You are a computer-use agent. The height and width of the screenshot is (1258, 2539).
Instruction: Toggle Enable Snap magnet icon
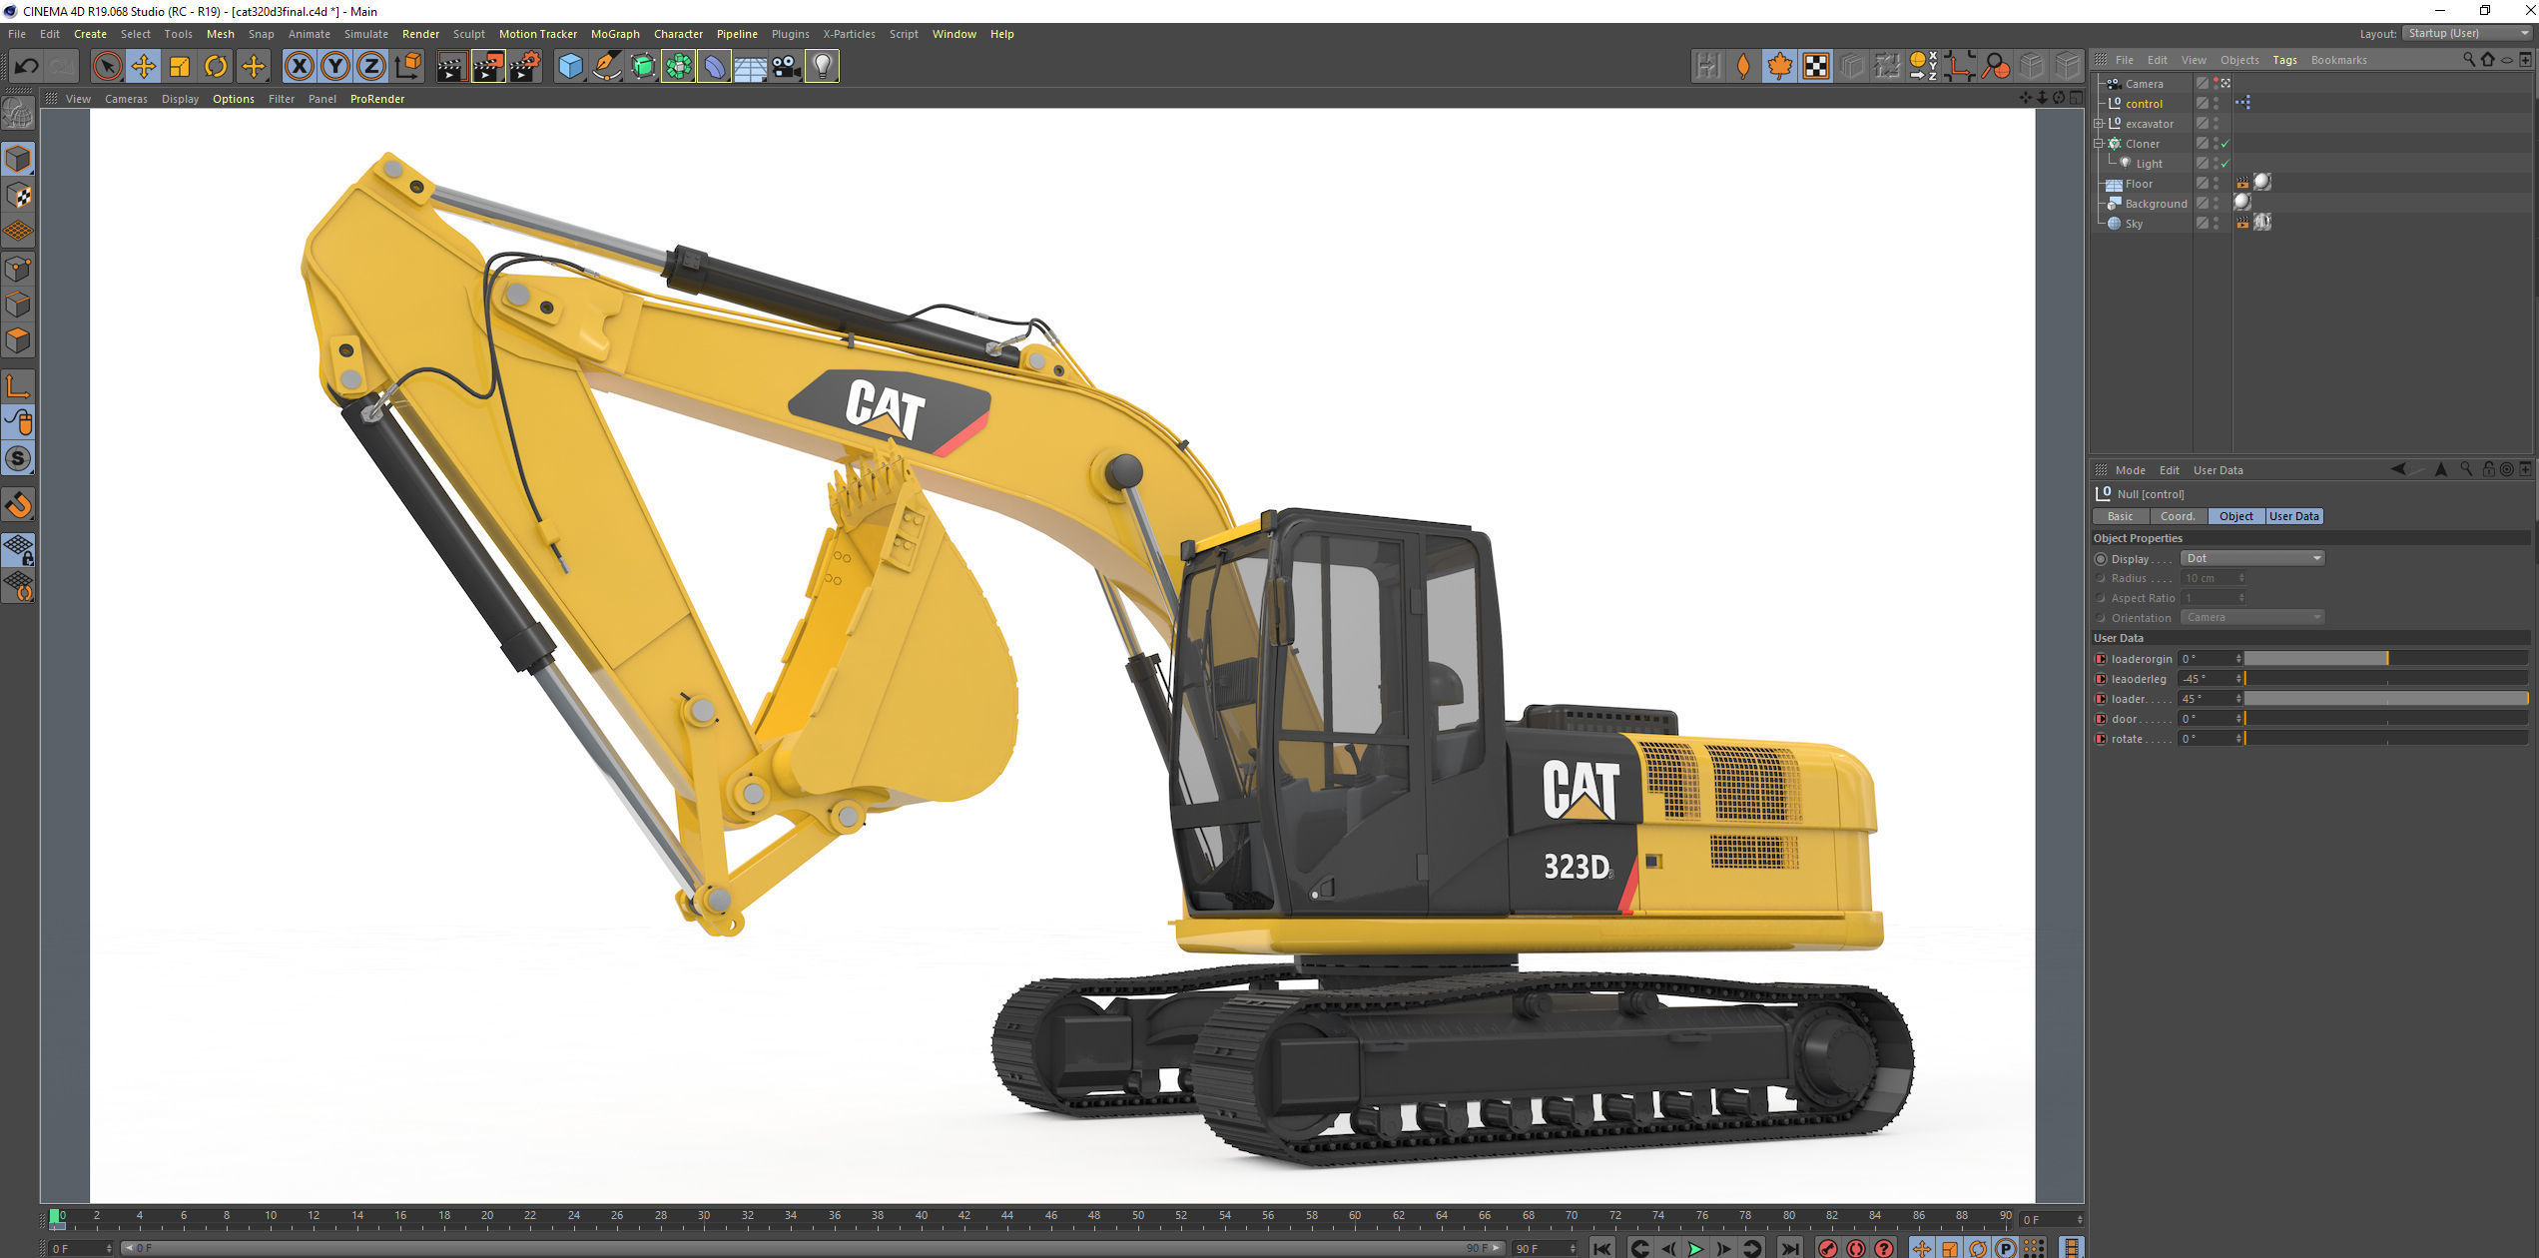18,505
